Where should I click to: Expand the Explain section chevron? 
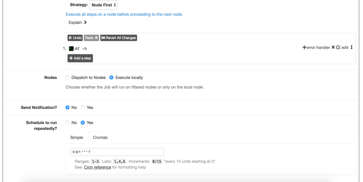(85, 22)
